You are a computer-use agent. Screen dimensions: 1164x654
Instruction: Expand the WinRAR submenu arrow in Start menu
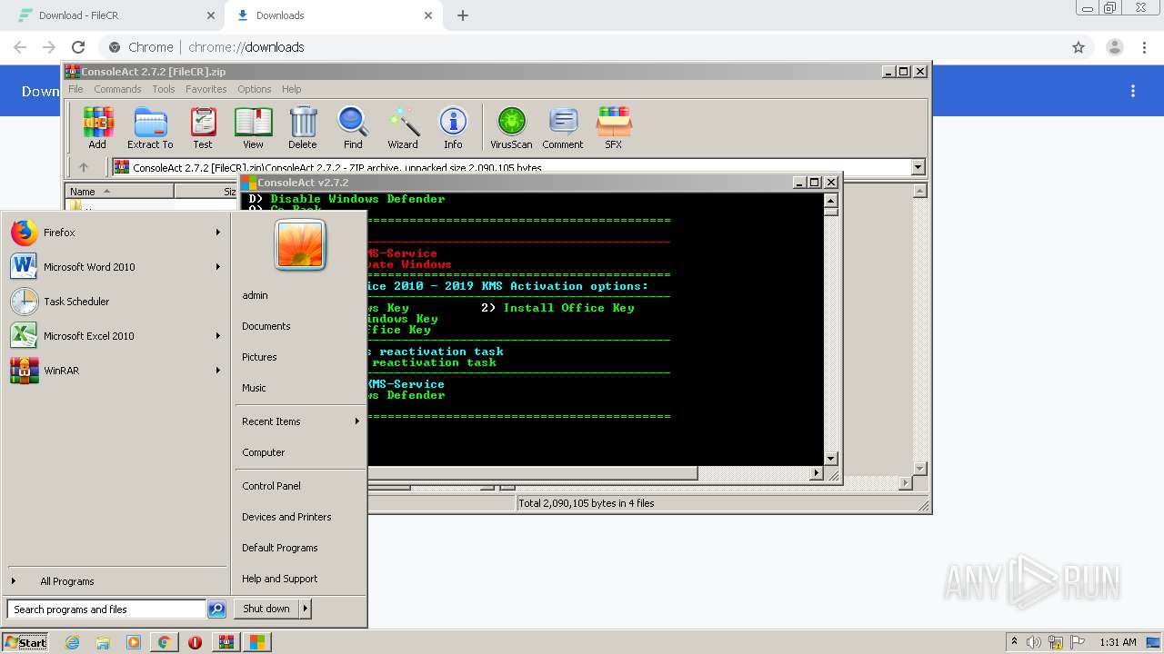pos(218,371)
